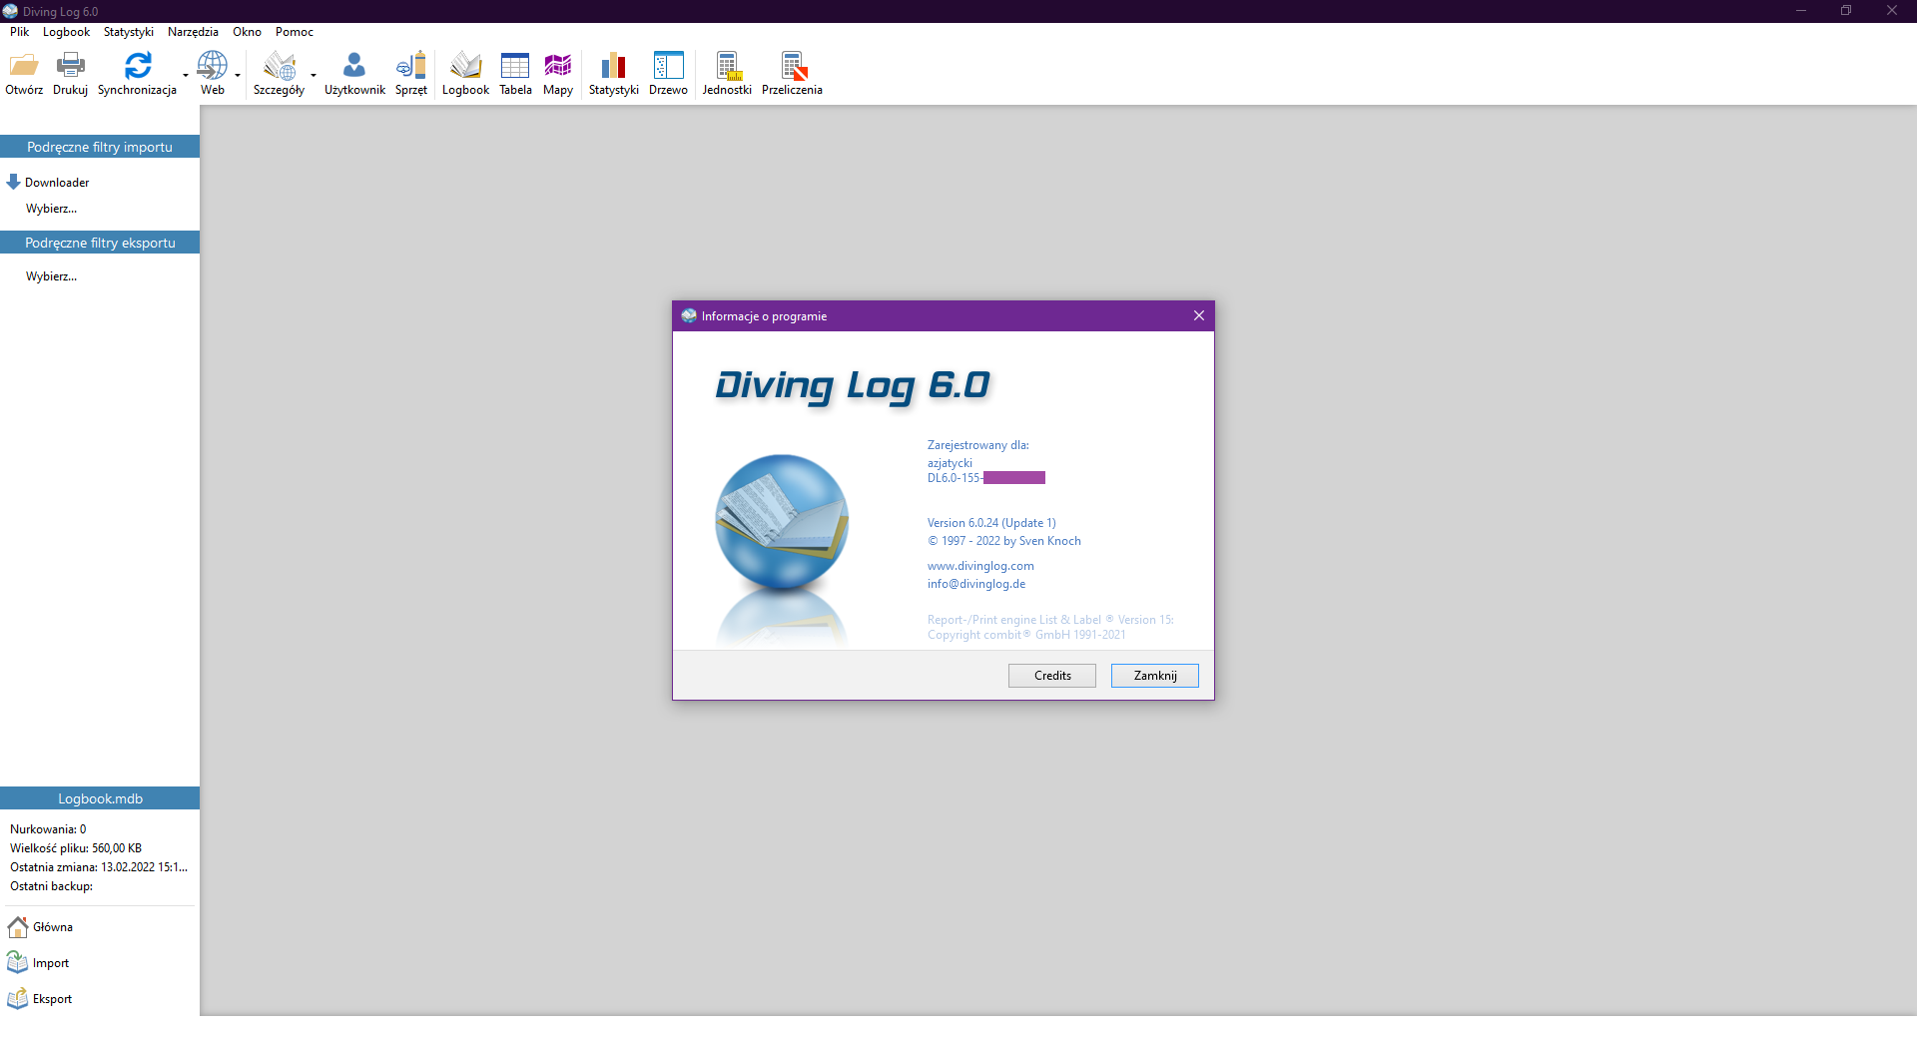Image resolution: width=1917 pixels, height=1038 pixels.
Task: Click the Diving Log sphere logo
Action: click(x=782, y=522)
